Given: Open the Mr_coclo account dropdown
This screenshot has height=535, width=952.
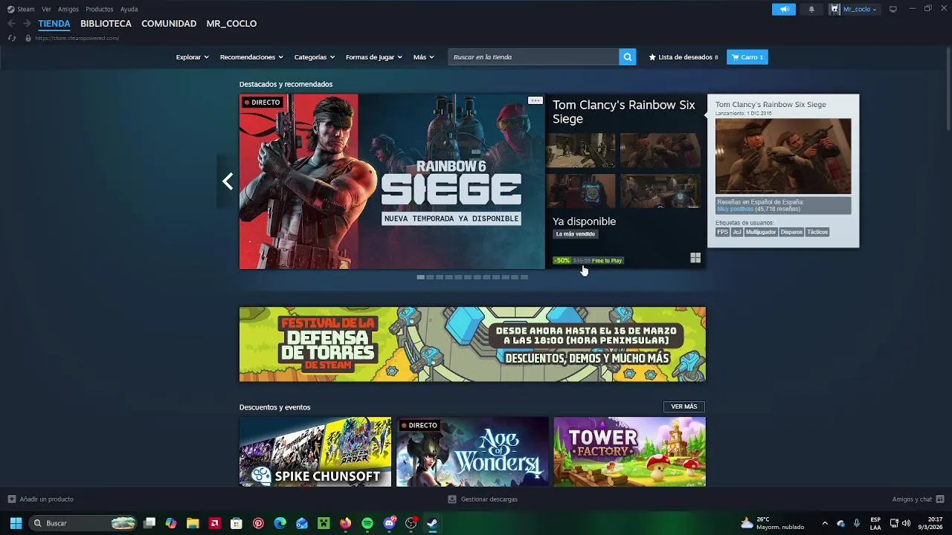Looking at the screenshot, I should pos(860,9).
